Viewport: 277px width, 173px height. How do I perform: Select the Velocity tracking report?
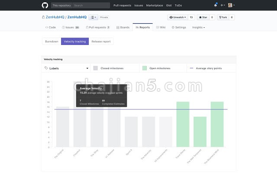pyautogui.click(x=75, y=42)
